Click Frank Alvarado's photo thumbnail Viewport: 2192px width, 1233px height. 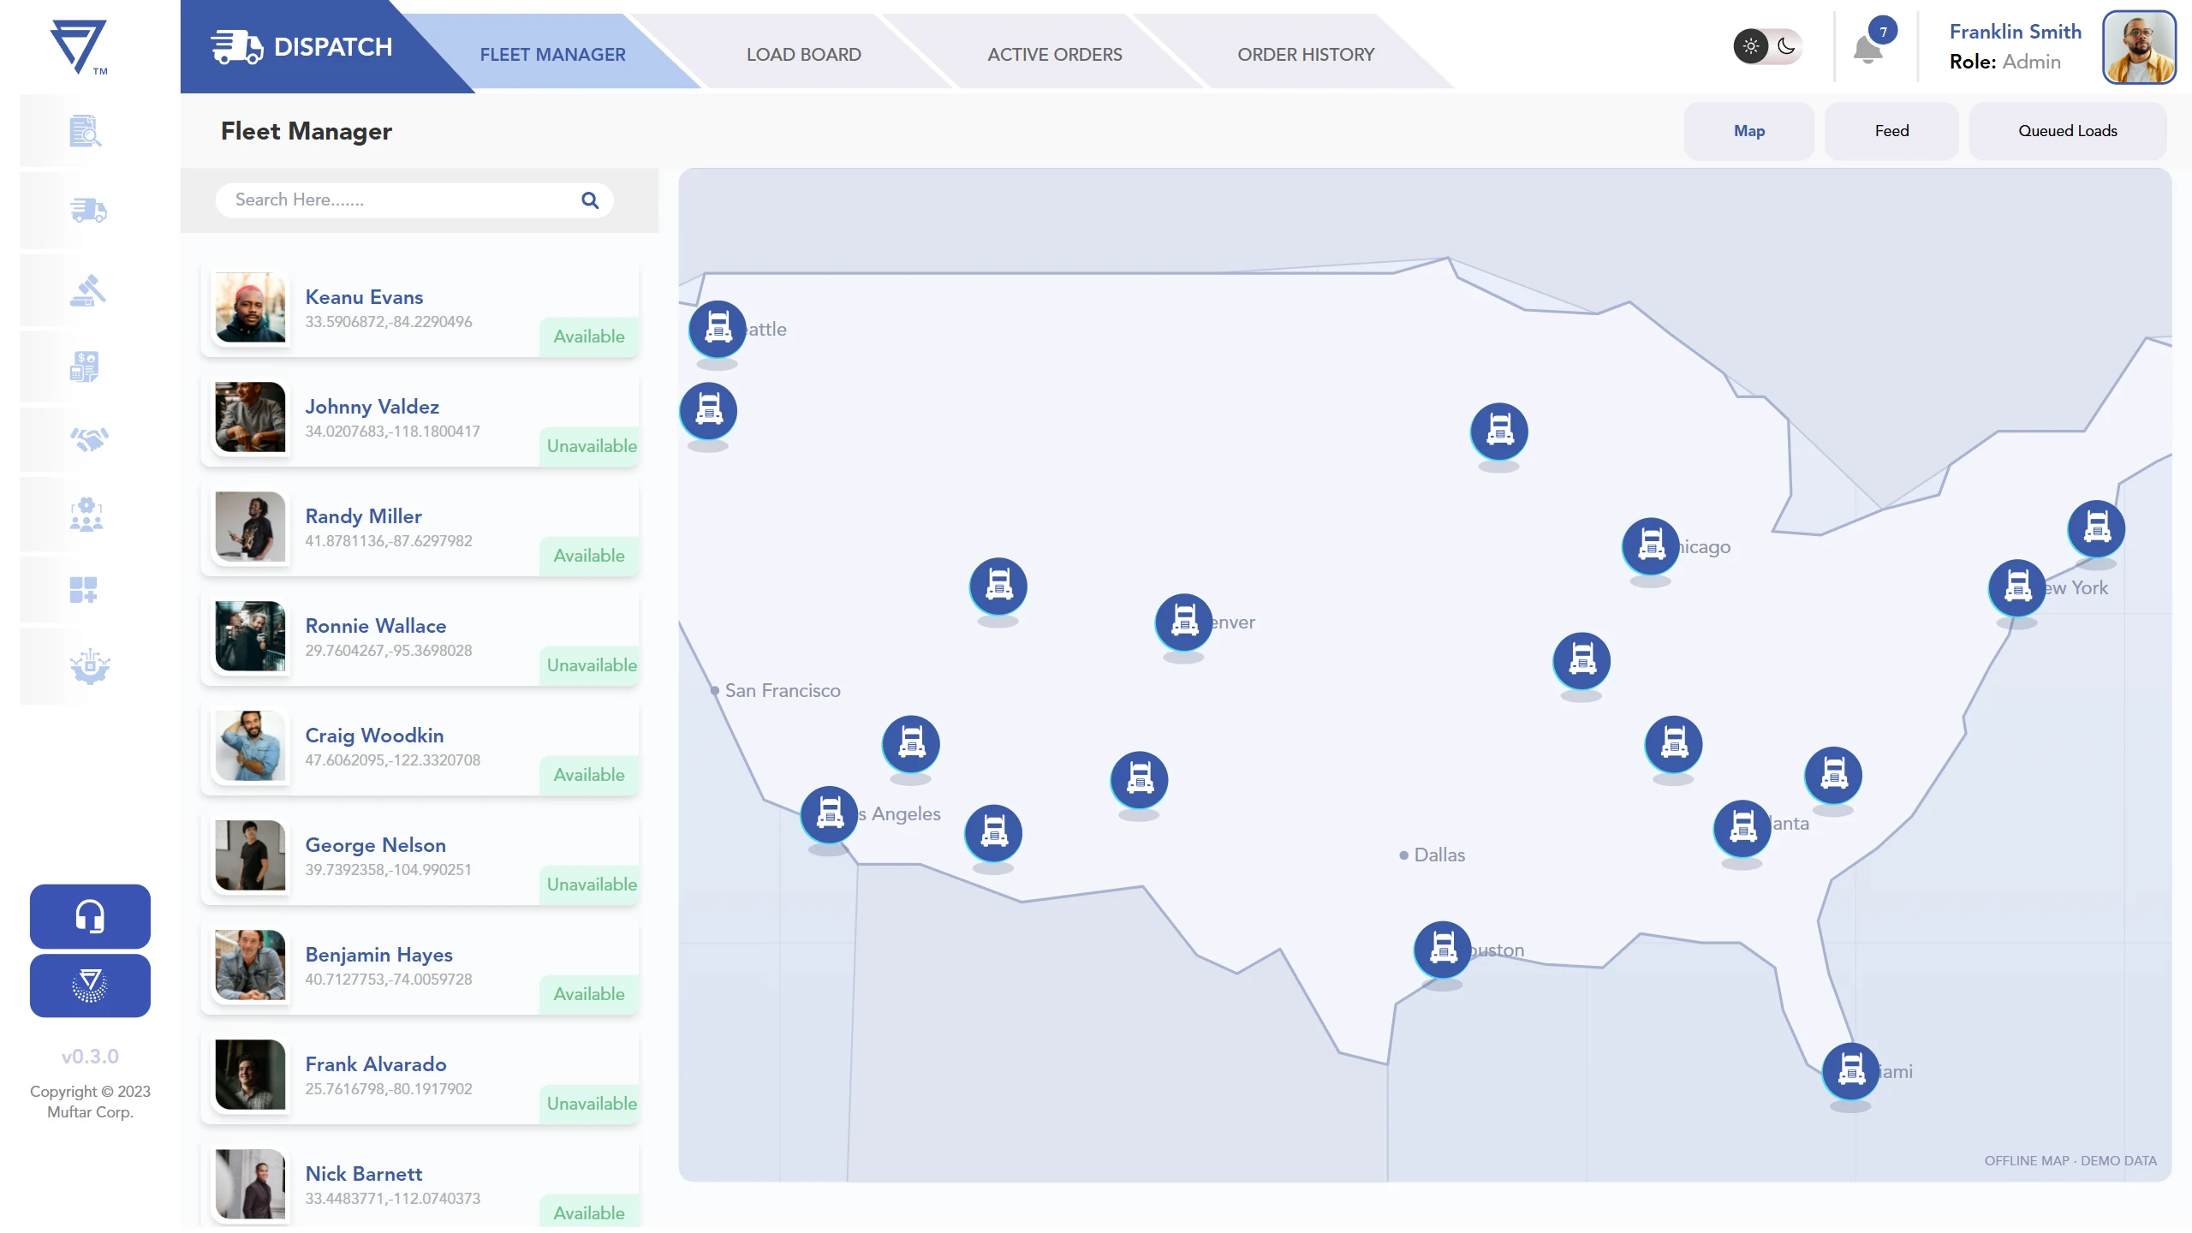(250, 1075)
